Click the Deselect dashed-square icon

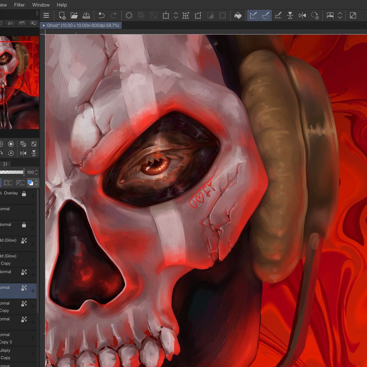tap(153, 15)
